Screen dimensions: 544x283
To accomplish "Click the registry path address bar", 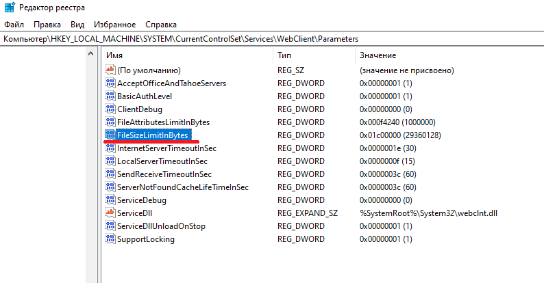I will click(271, 39).
